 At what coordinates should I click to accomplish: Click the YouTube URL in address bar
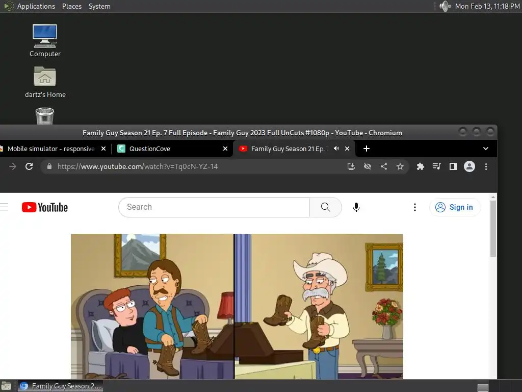click(x=138, y=166)
